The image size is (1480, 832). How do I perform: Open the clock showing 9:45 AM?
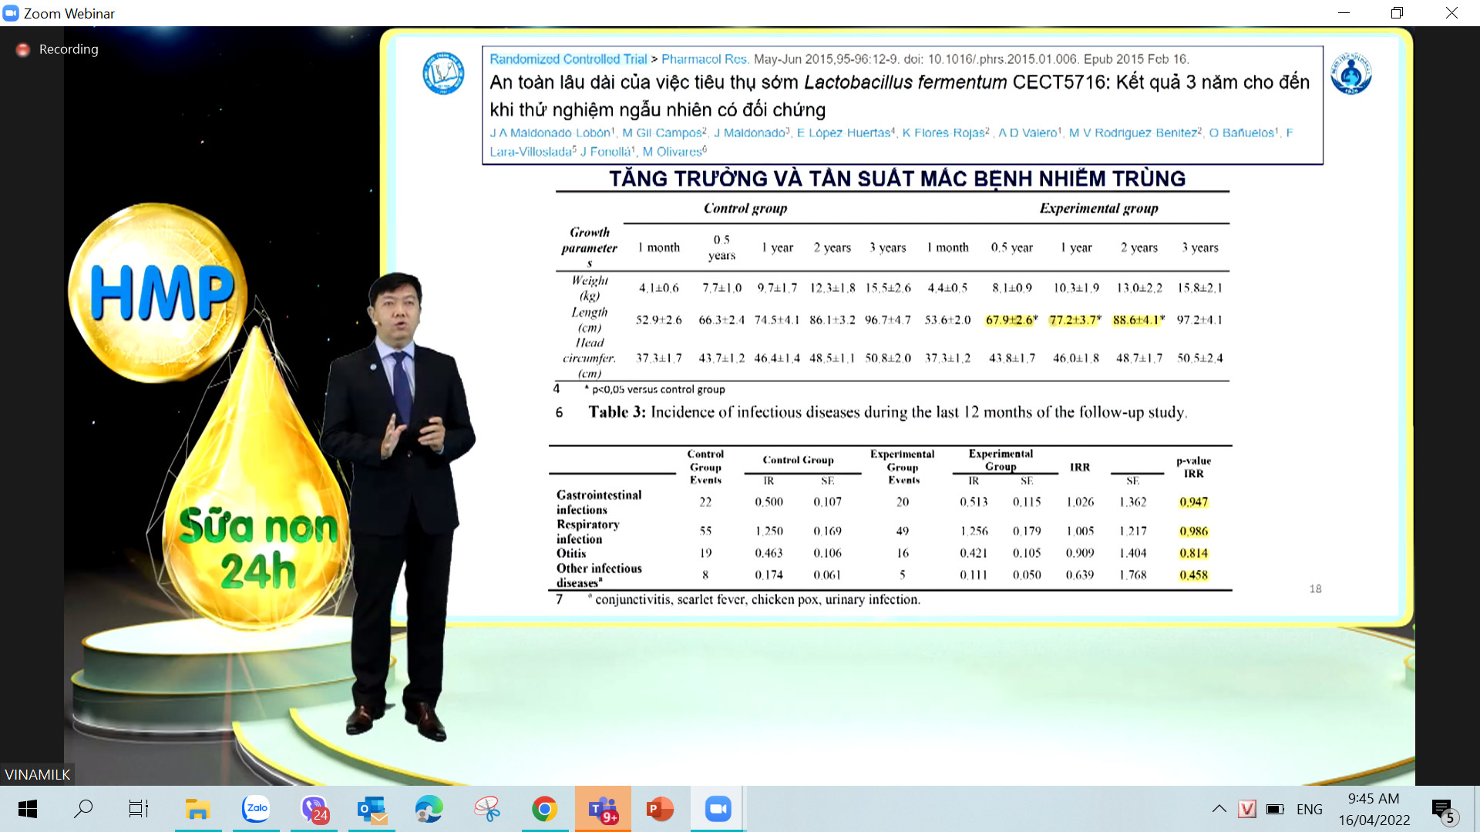click(x=1374, y=809)
